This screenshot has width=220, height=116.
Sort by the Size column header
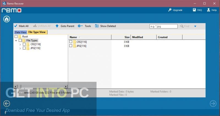(x=121, y=37)
